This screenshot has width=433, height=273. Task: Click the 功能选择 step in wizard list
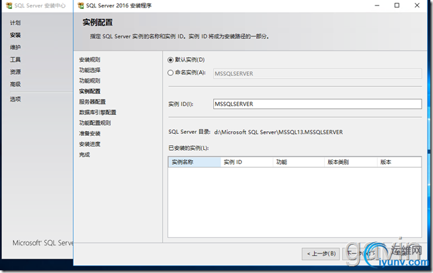[89, 70]
